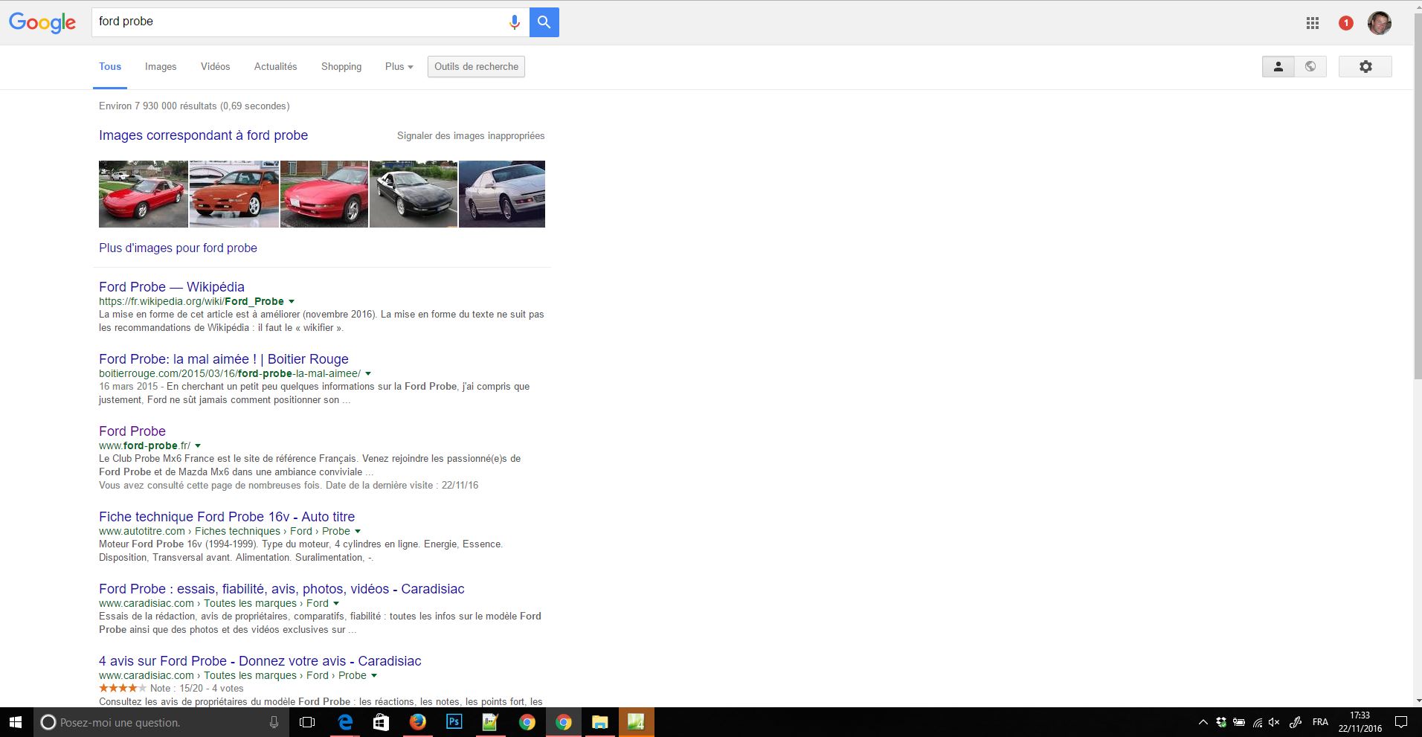Open Action Center notifications icon
Image resolution: width=1422 pixels, height=737 pixels.
click(x=1401, y=722)
